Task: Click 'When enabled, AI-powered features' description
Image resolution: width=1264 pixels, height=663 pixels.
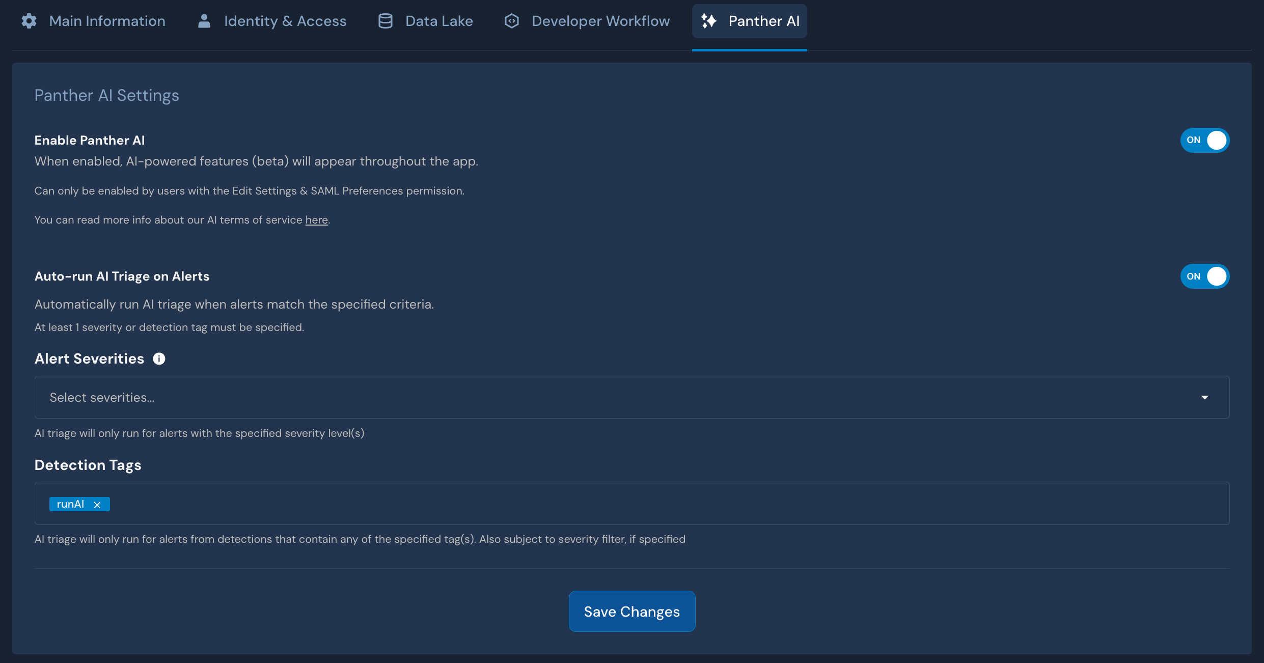Action: 257,161
